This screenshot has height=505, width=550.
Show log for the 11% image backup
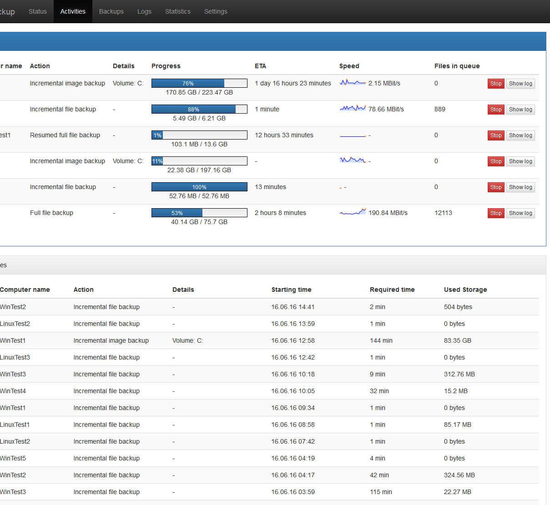click(520, 161)
